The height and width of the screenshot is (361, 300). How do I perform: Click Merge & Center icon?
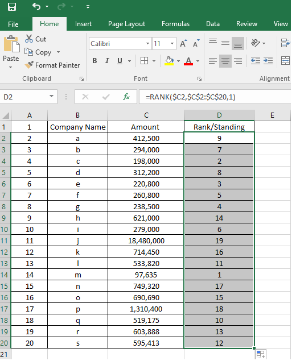(x=285, y=61)
